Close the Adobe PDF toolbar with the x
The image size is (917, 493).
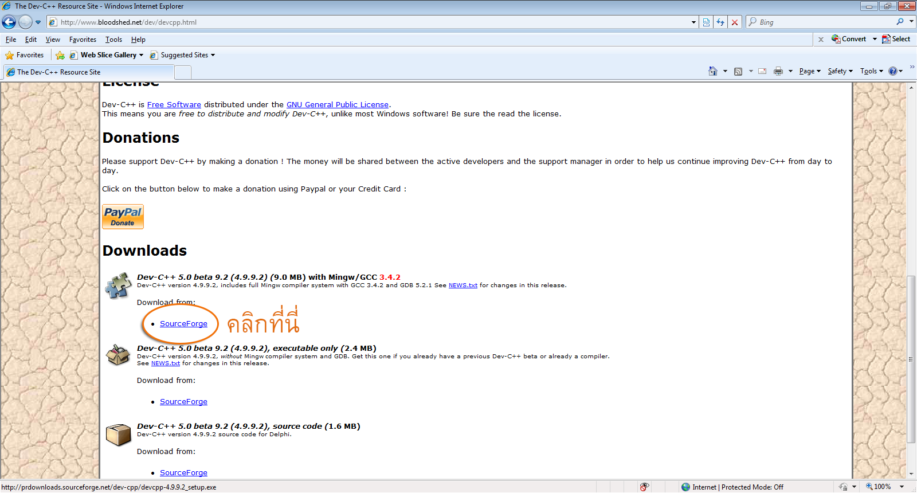pos(821,40)
